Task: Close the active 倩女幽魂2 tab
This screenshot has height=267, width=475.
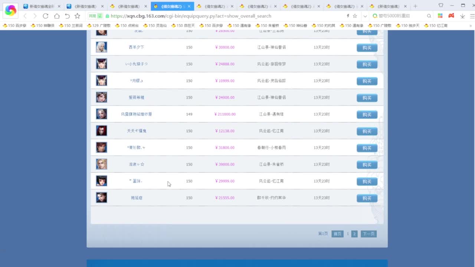Action: [189, 6]
